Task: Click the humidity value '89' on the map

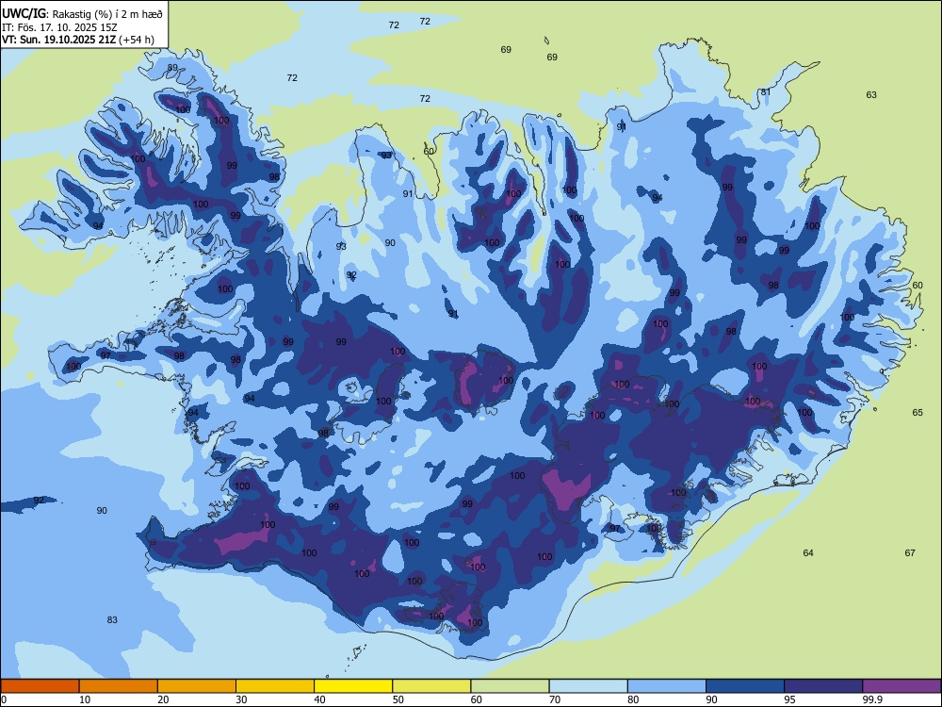Action: [172, 67]
